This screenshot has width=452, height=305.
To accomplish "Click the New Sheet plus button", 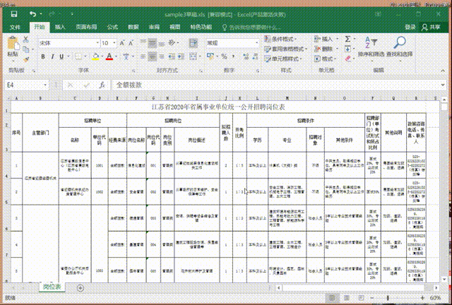I will click(81, 288).
